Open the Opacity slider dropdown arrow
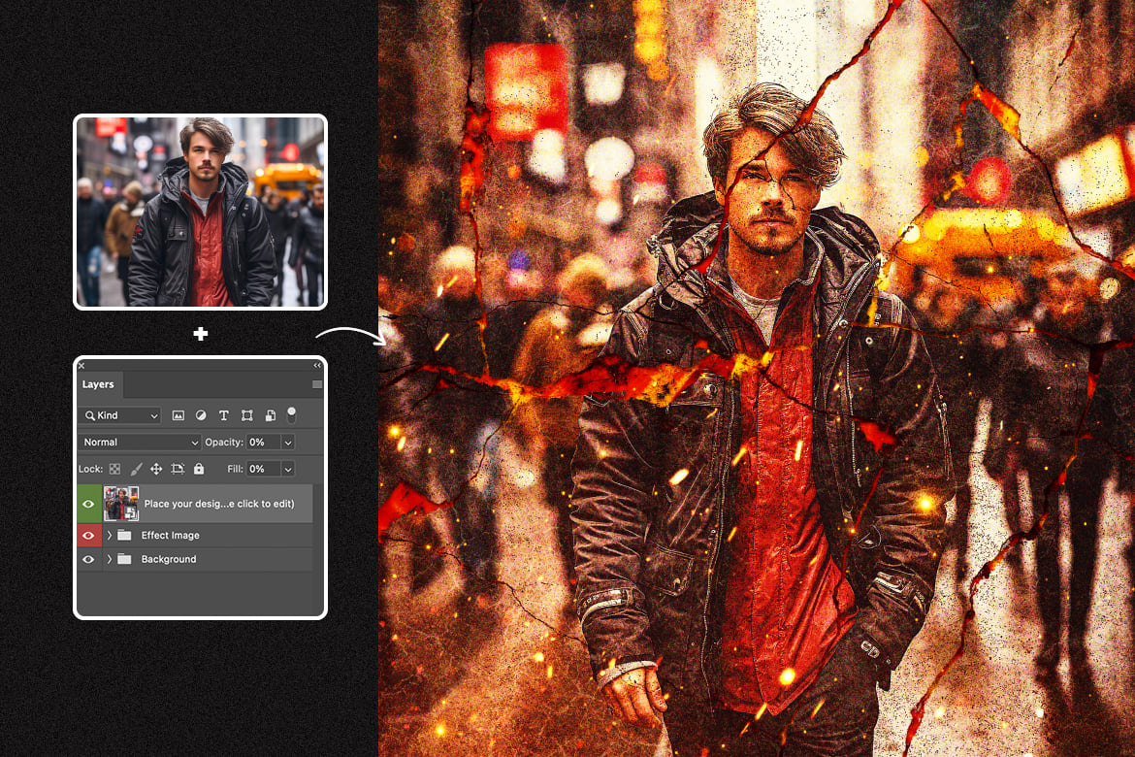This screenshot has height=757, width=1135. click(288, 443)
